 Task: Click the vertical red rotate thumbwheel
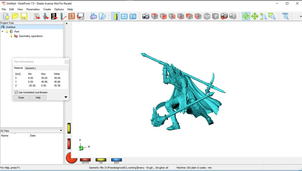[69, 144]
